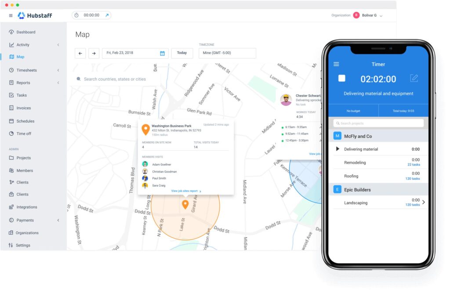
Task: Click the orange pin in Washington Business Park card
Action: 146,130
